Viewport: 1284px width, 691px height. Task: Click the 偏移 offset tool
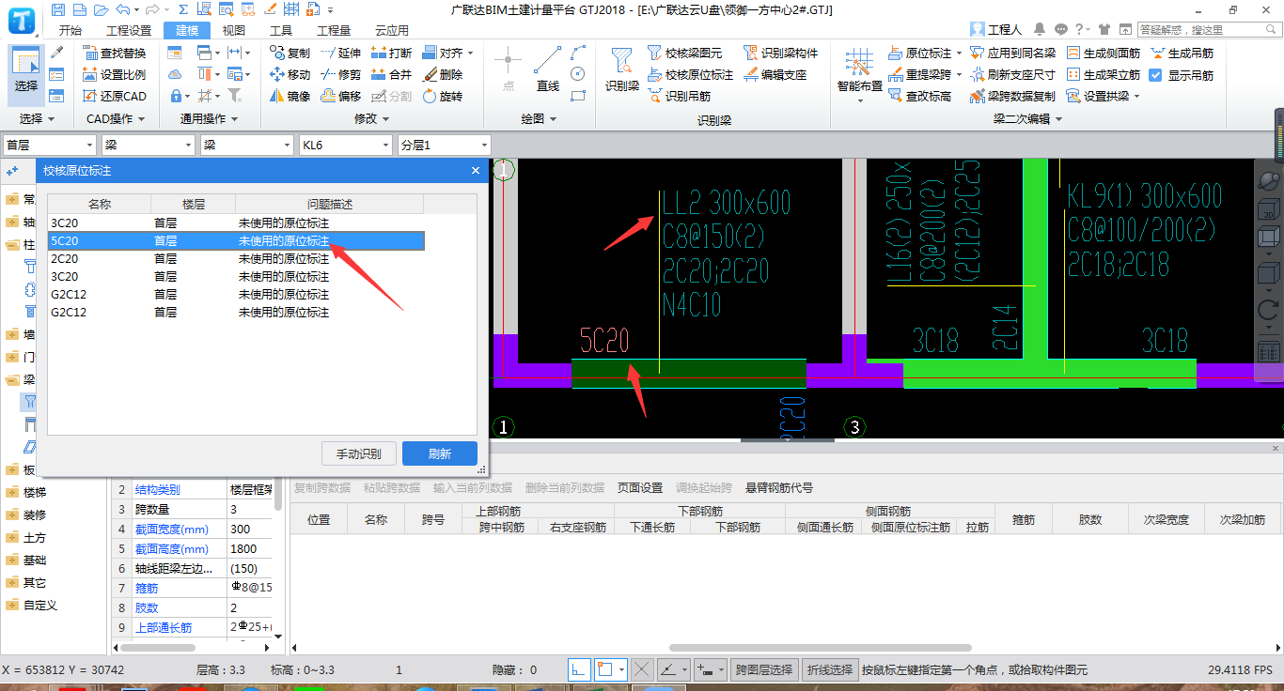(x=340, y=96)
